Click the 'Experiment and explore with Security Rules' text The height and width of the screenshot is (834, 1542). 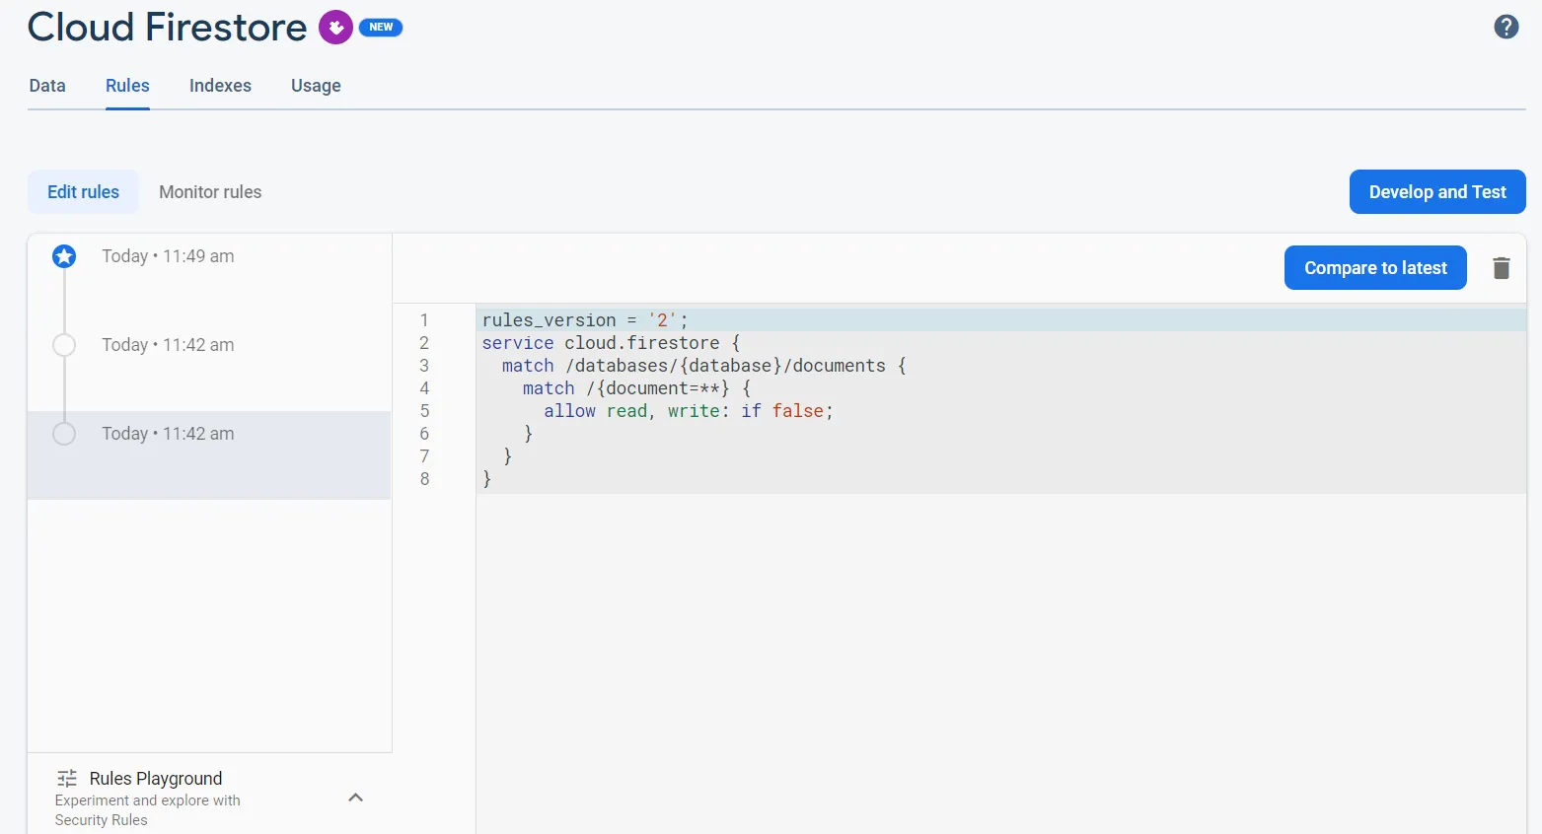click(x=148, y=810)
